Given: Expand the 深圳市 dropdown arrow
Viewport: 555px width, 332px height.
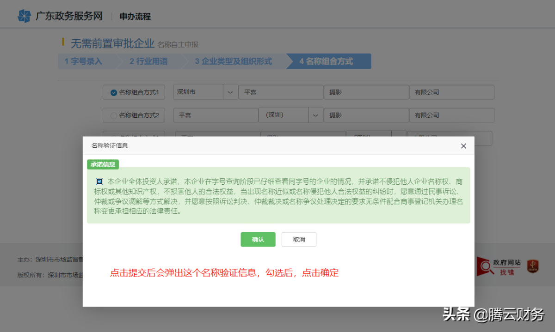Looking at the screenshot, I should pos(230,92).
